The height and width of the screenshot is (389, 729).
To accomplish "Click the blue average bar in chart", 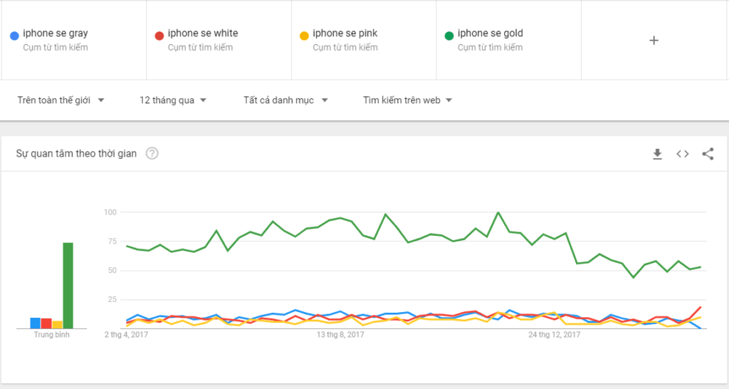I will tap(35, 323).
